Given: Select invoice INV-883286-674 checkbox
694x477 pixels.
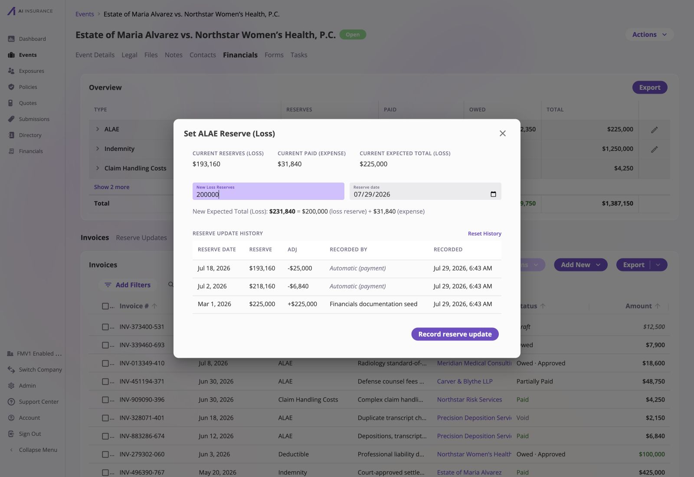Looking at the screenshot, I should (105, 436).
